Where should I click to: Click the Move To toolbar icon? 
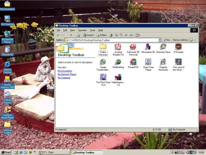pos(116,35)
